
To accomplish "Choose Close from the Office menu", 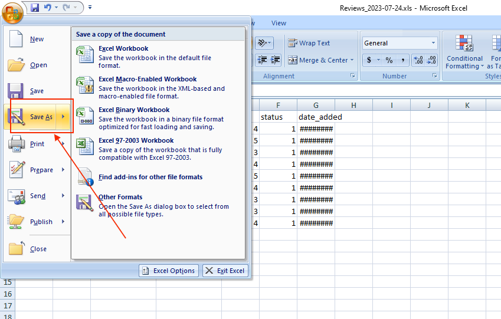I will tap(37, 249).
